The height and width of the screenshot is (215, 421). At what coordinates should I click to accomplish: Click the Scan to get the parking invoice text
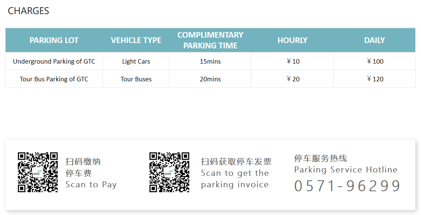pos(235,179)
